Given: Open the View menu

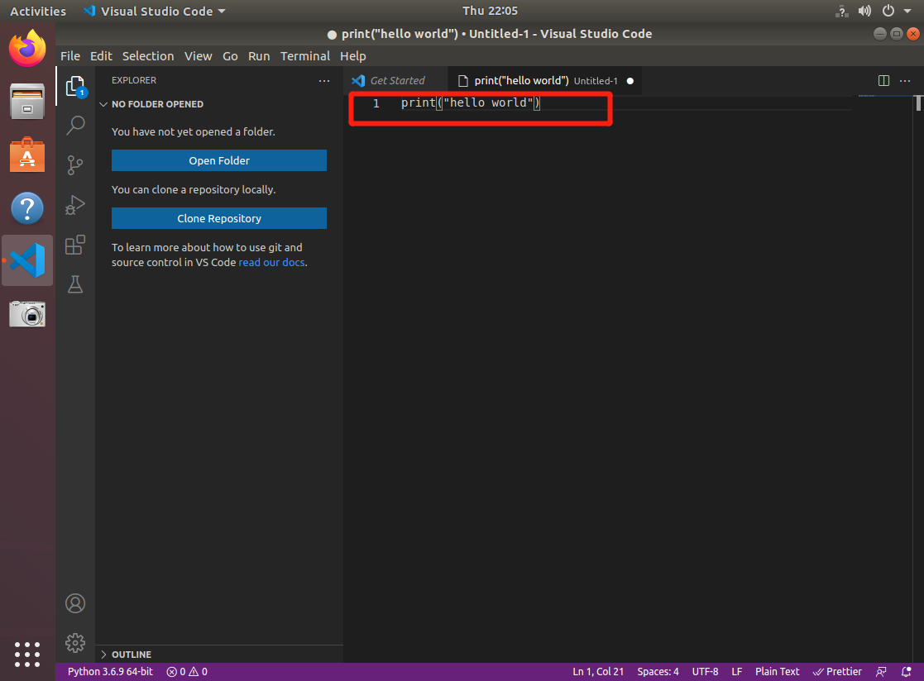Looking at the screenshot, I should pyautogui.click(x=198, y=56).
